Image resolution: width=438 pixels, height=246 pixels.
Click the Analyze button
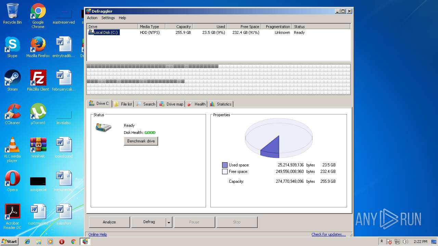pyautogui.click(x=109, y=222)
